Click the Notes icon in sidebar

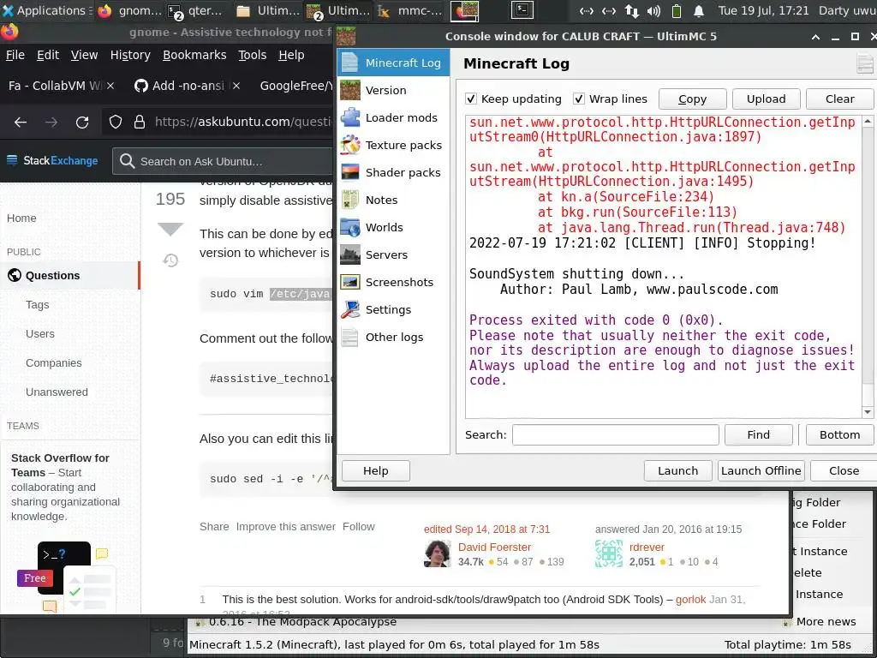(x=350, y=200)
